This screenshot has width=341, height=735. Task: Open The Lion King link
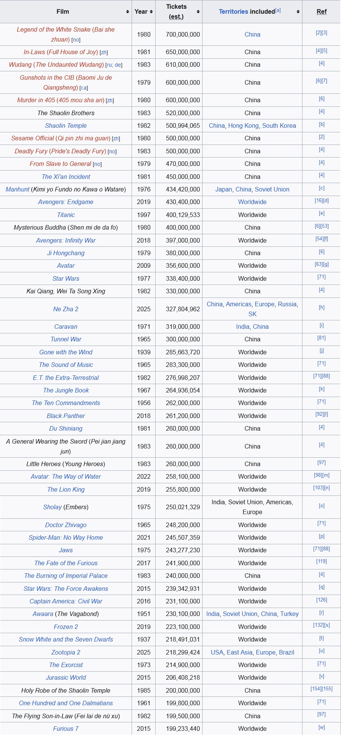pos(66,489)
